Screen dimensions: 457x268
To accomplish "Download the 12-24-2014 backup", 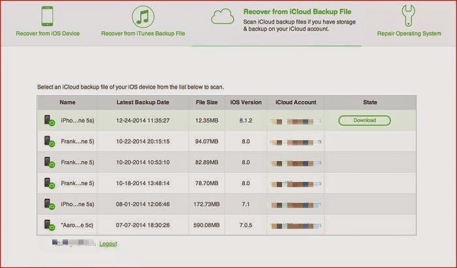I will [364, 121].
